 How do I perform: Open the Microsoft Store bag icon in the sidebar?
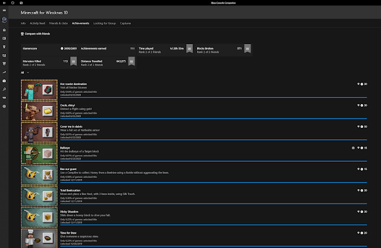coord(4,81)
